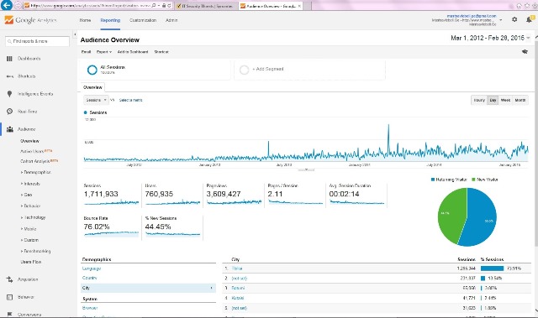The height and width of the screenshot is (318, 538).
Task: Click the address bar refresh icon
Action: (170, 6)
